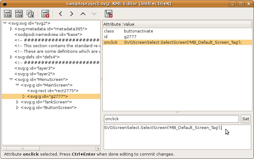Indent node with right arrow icon

pyautogui.click(x=72, y=14)
